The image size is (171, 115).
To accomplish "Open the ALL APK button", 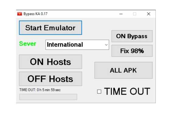I will click(x=124, y=70).
